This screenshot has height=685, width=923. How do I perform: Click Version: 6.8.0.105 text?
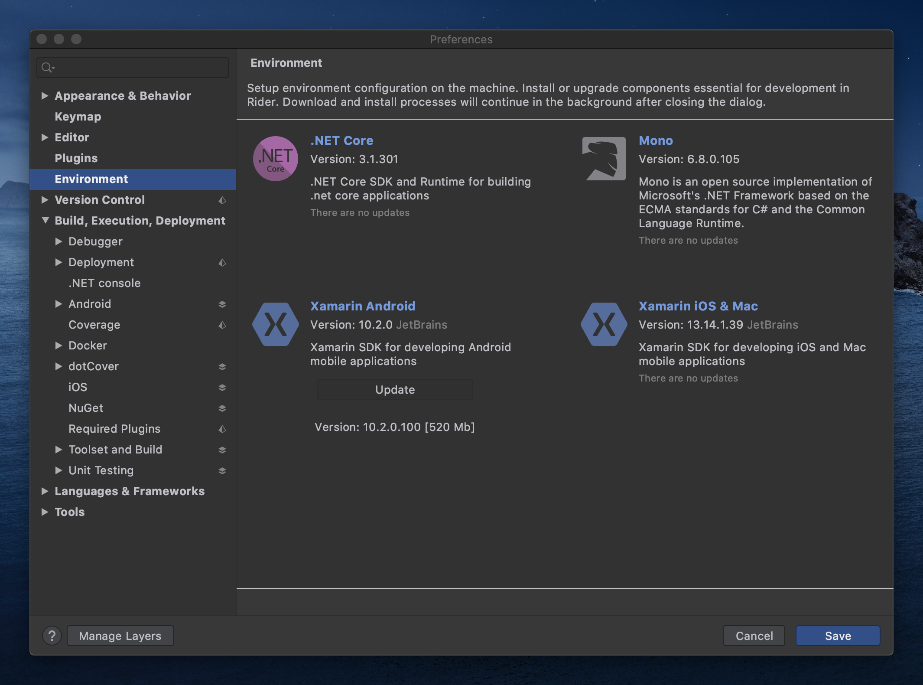689,159
